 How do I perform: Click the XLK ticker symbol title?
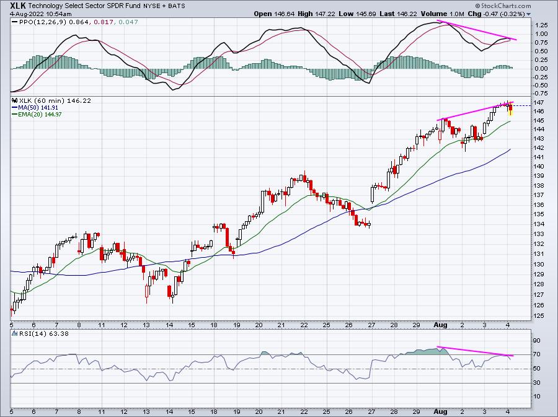[18, 6]
